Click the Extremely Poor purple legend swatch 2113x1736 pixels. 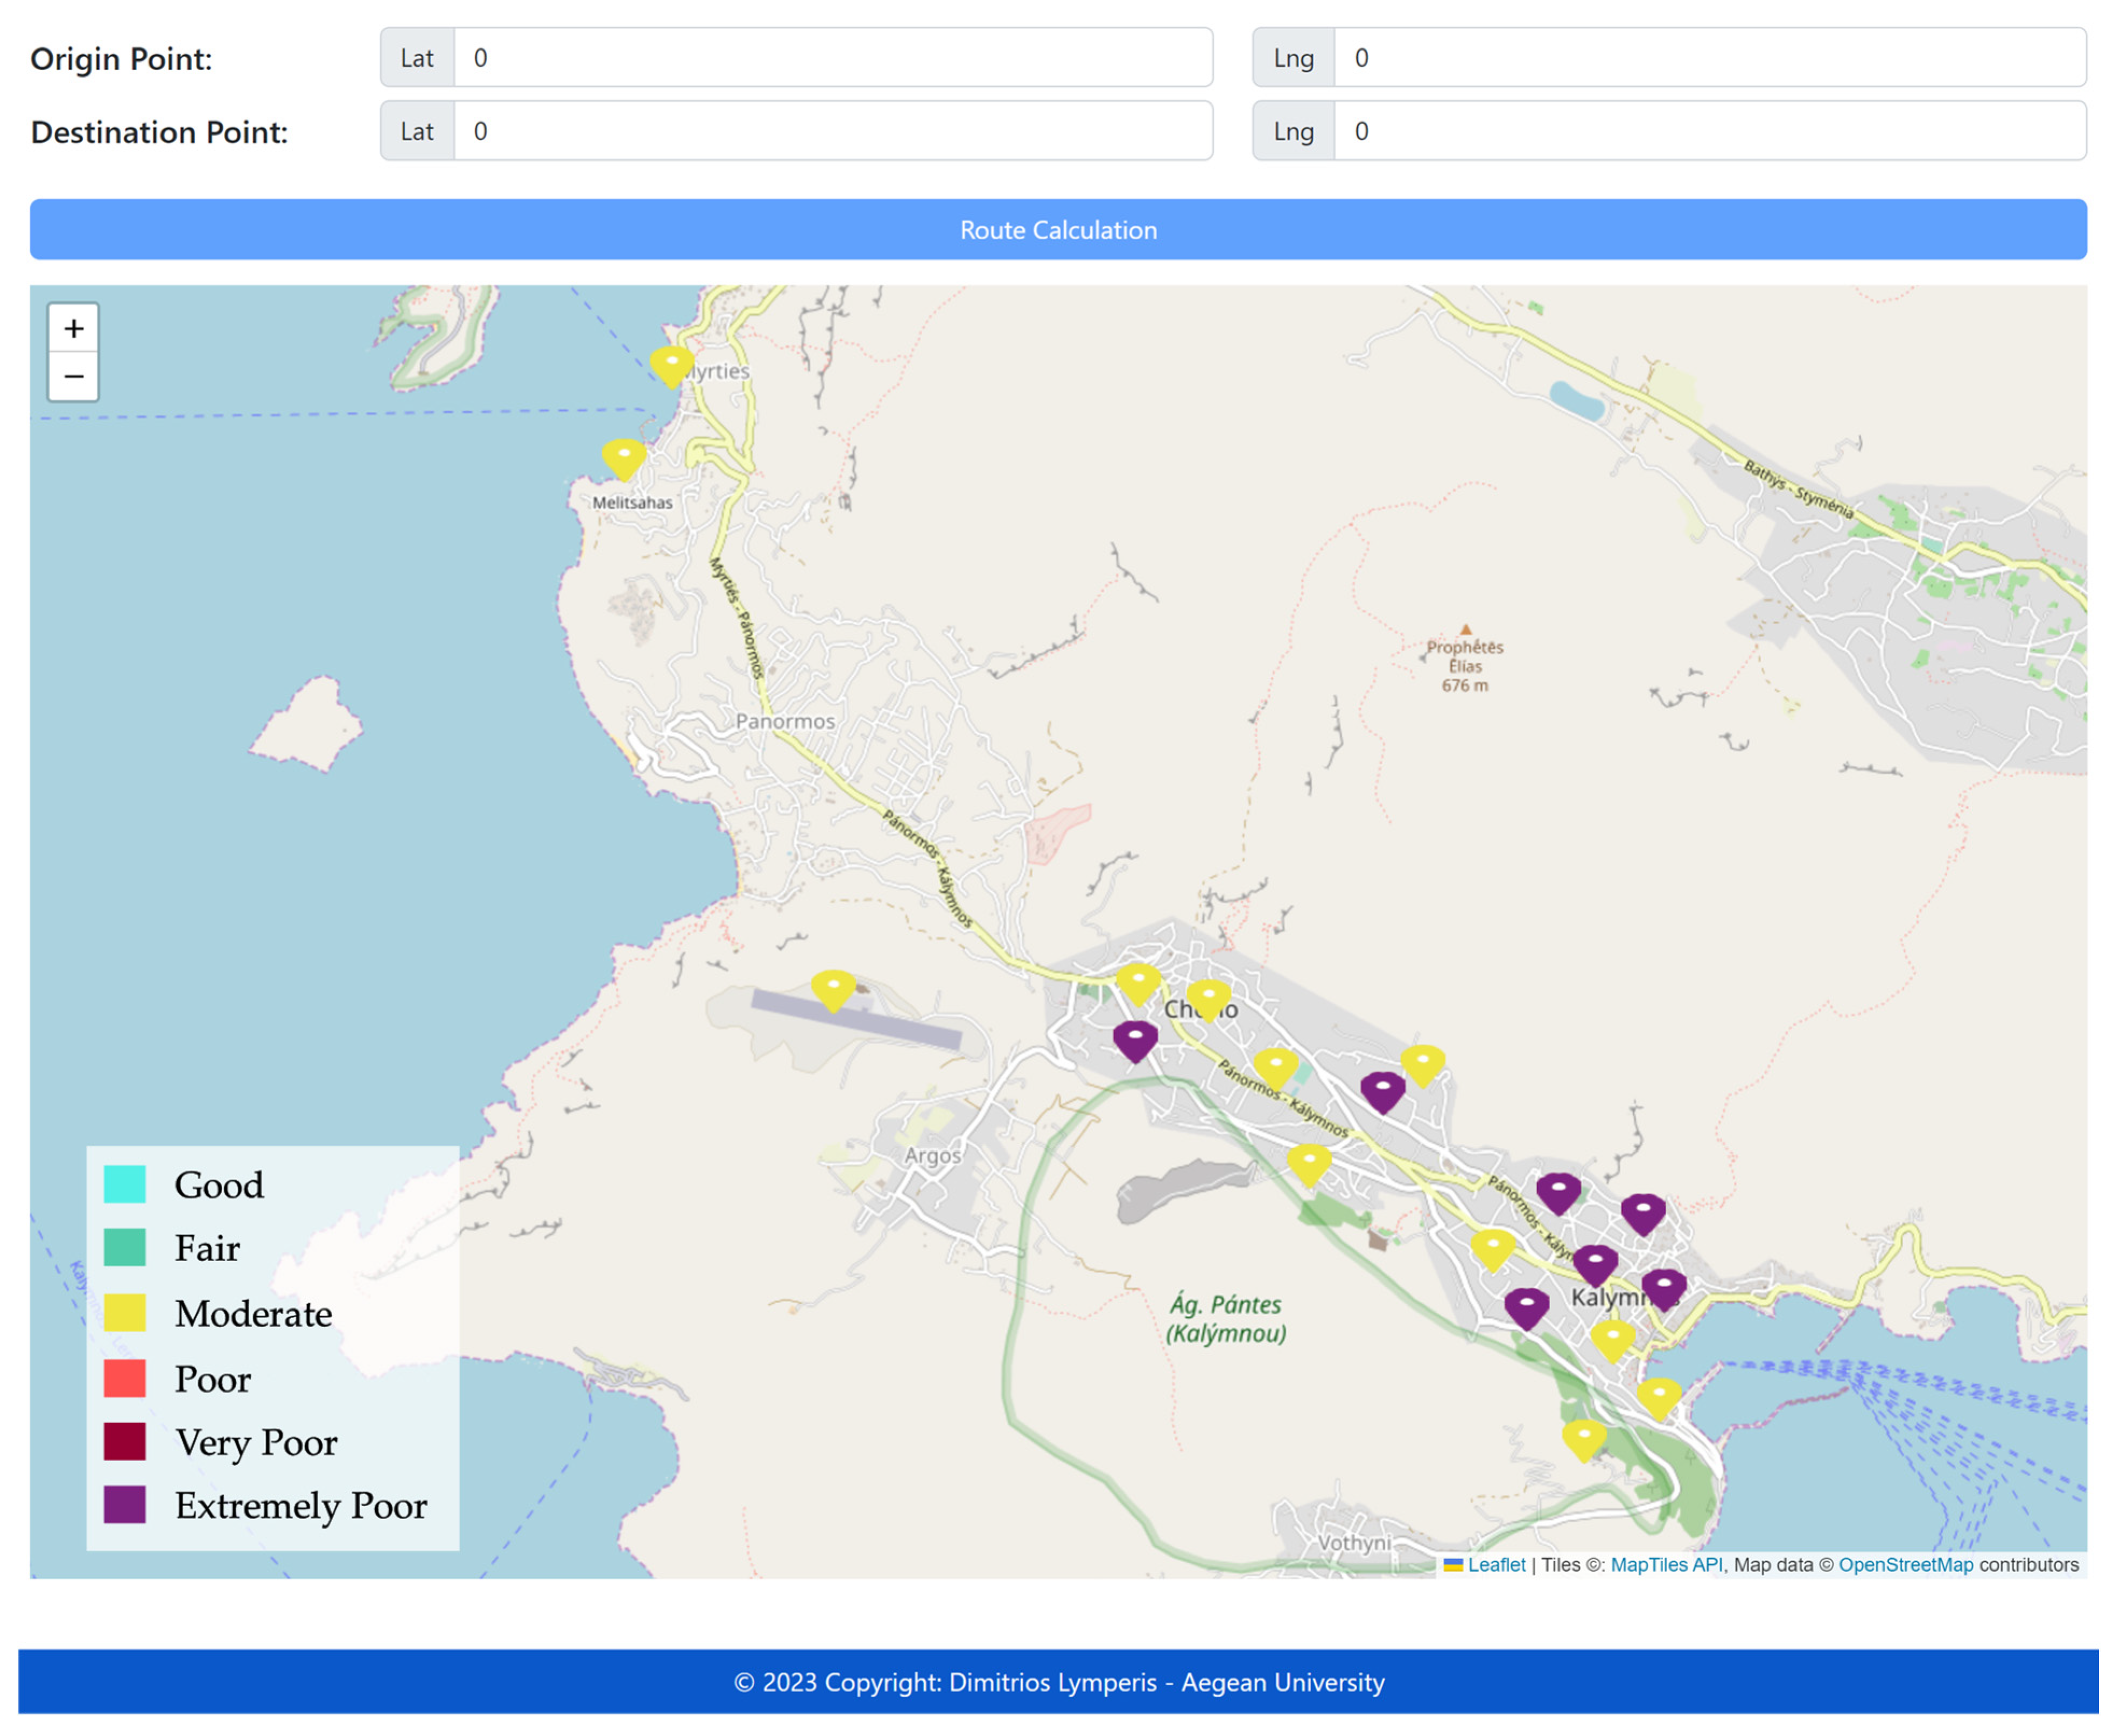[125, 1505]
